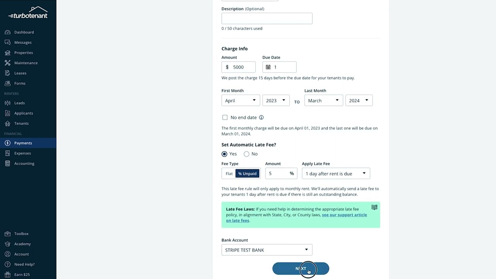Click the NEXT button
496x279 pixels.
[301, 269]
